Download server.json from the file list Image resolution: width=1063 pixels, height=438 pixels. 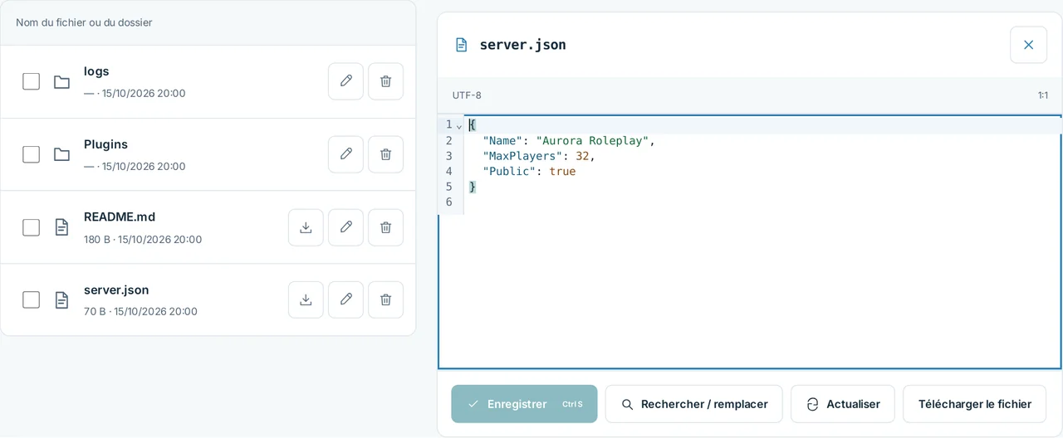click(306, 299)
